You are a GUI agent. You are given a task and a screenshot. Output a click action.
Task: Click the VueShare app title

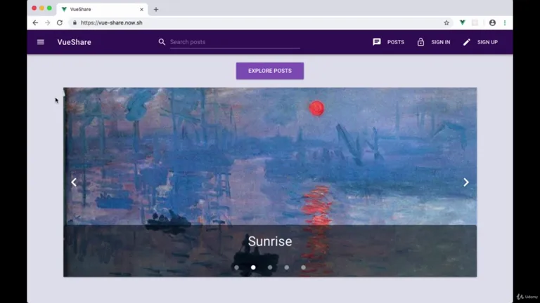pyautogui.click(x=75, y=42)
